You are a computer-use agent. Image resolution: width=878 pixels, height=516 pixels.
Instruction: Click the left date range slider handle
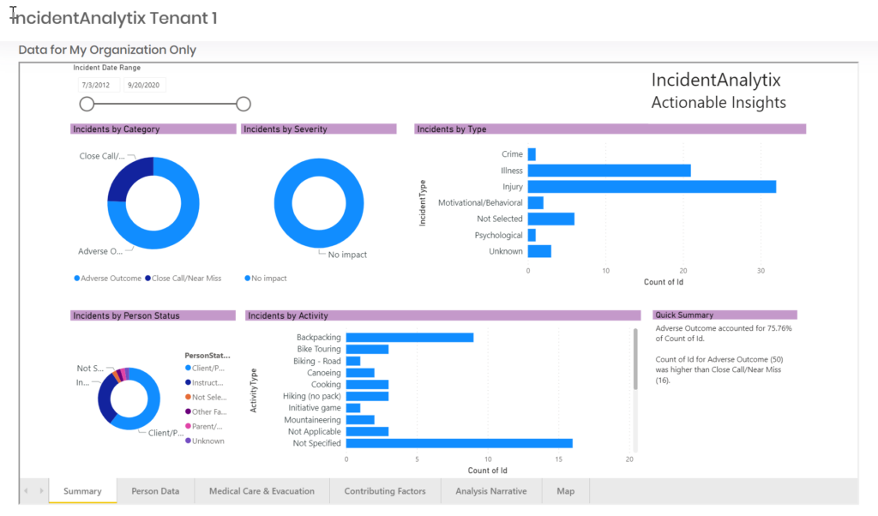[x=87, y=104]
